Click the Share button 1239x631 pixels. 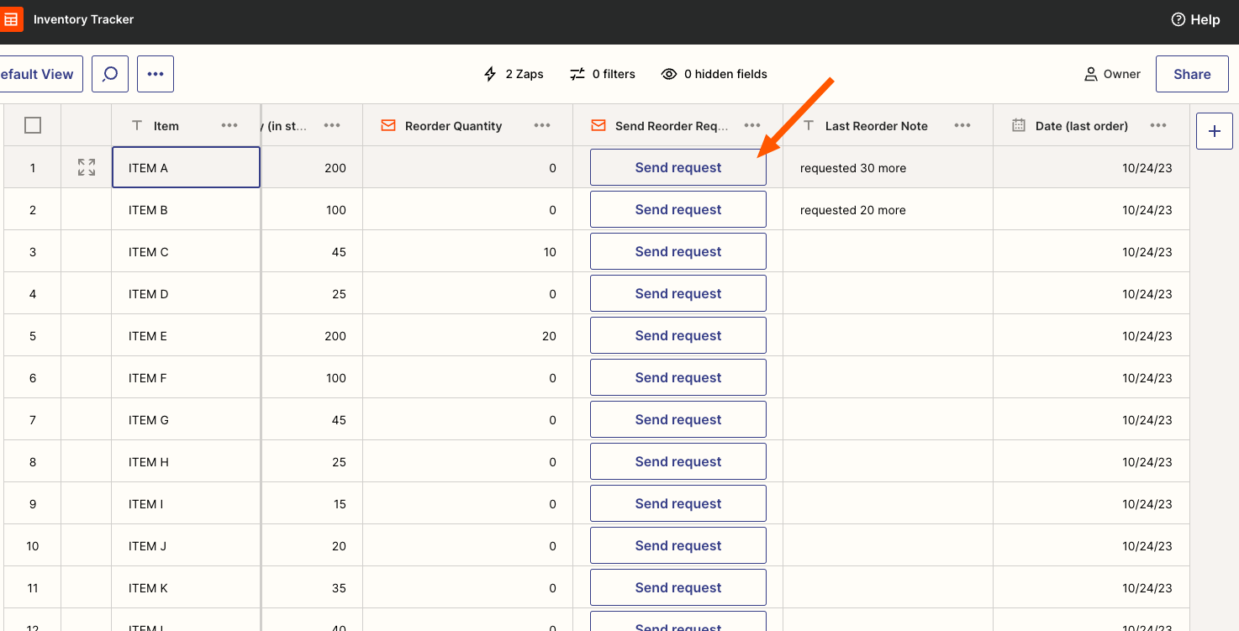click(x=1192, y=74)
